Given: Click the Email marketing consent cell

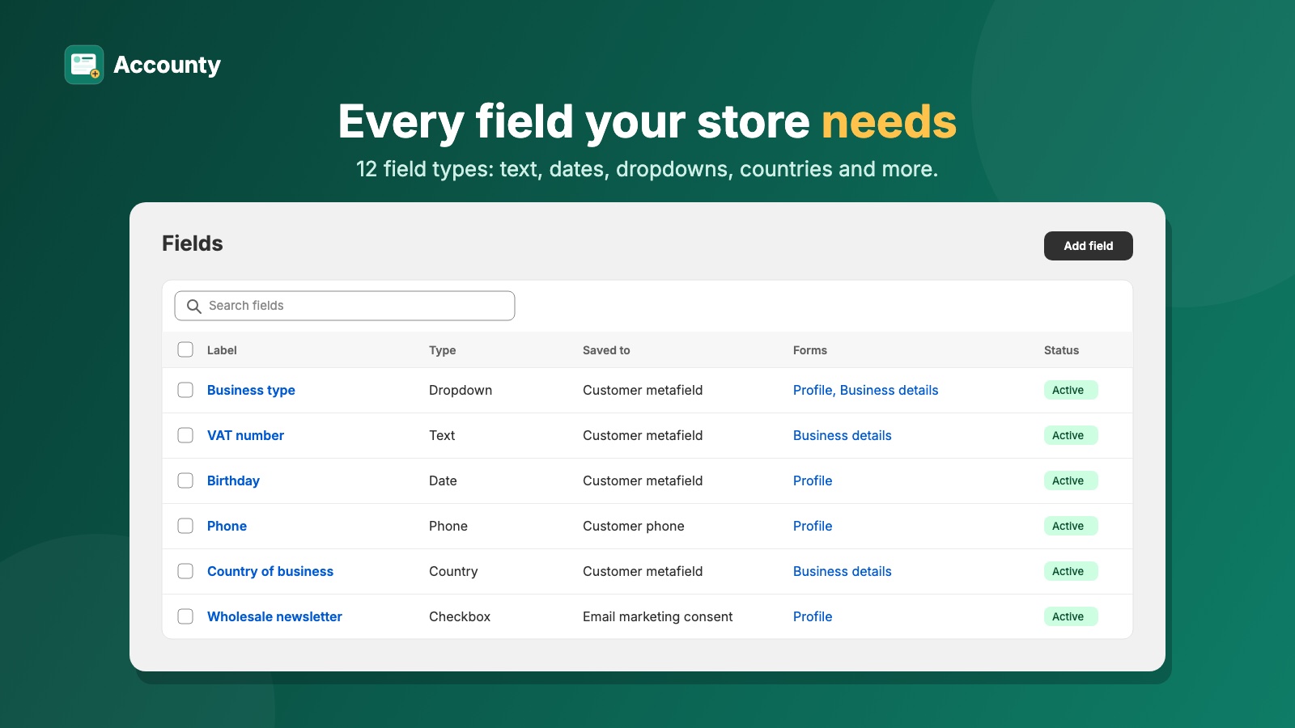Looking at the screenshot, I should [657, 616].
